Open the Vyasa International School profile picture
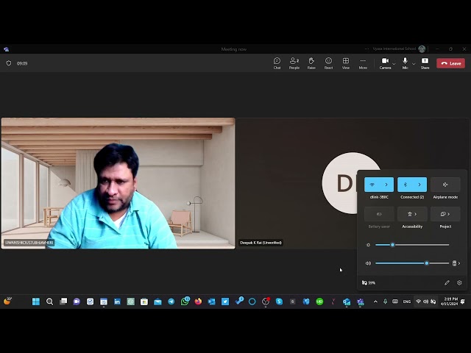 click(x=422, y=49)
